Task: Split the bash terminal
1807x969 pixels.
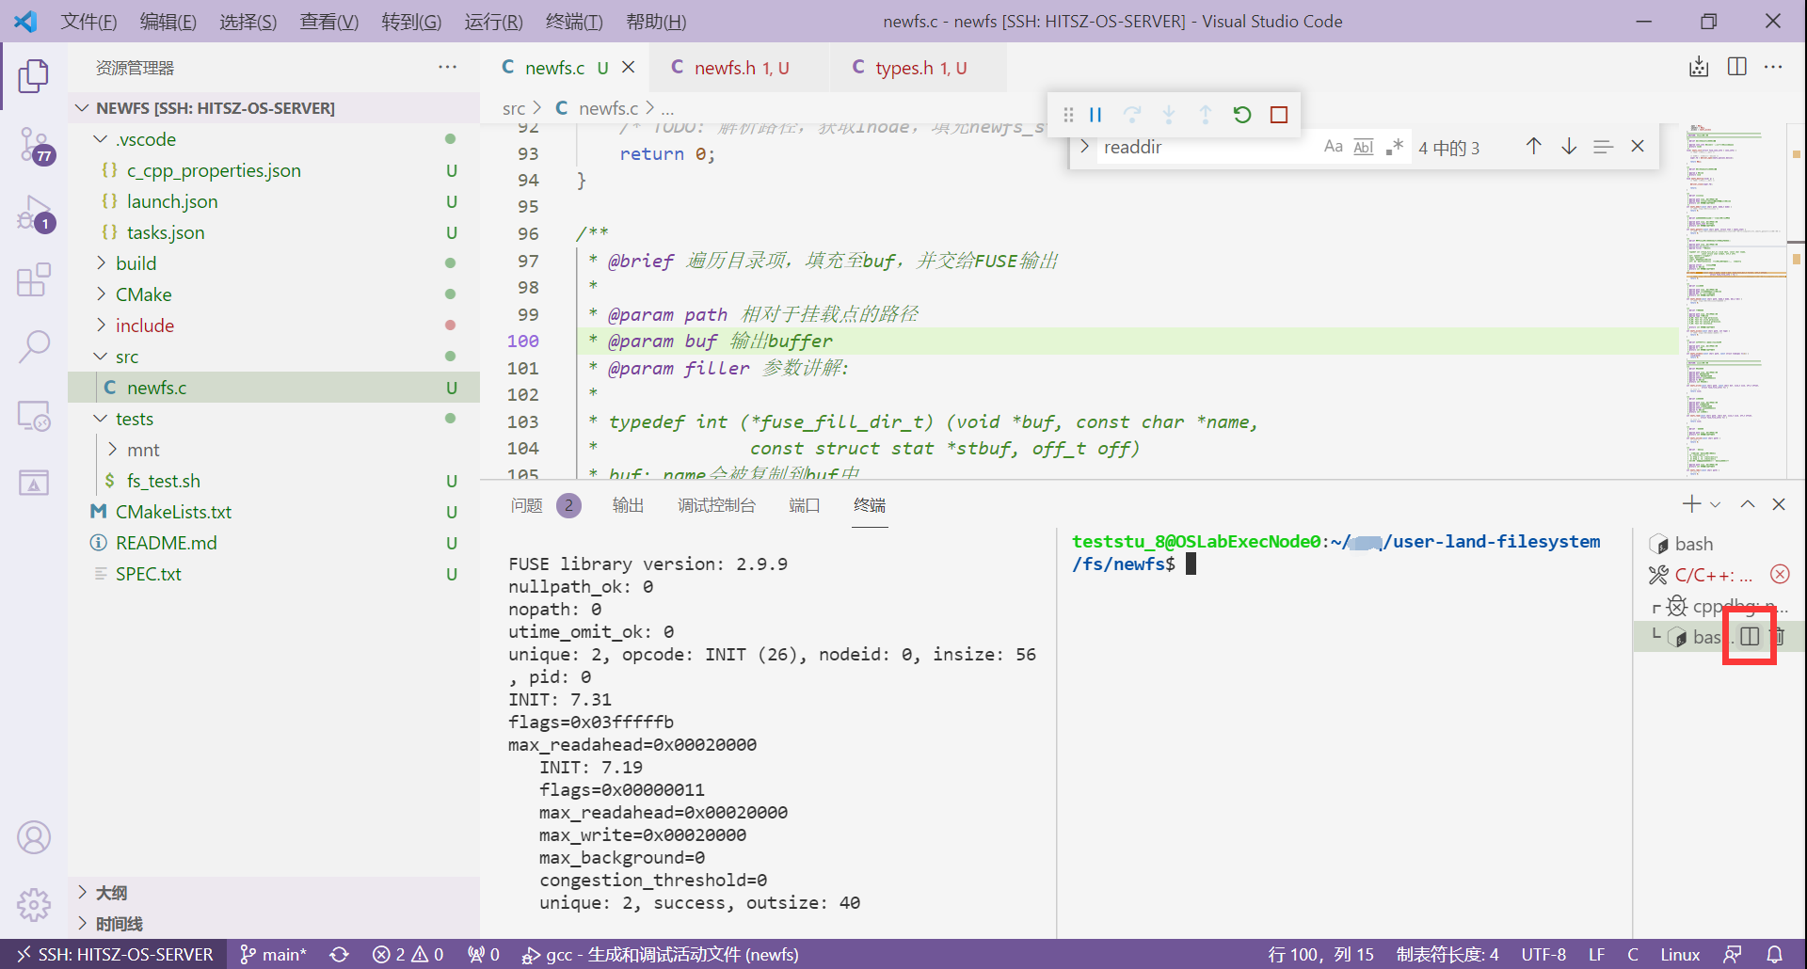Action: (1749, 637)
